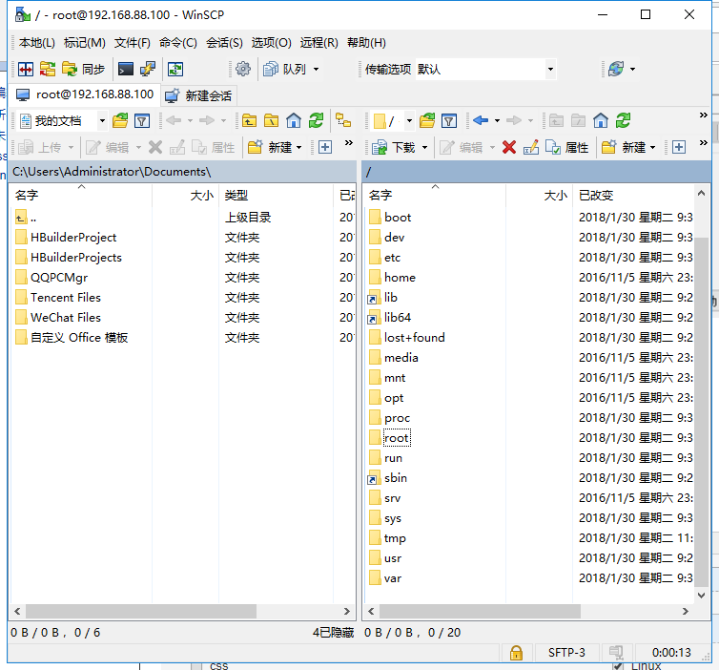This screenshot has height=670, width=719.
Task: Show more remote navigation toolbar items chevron
Action: click(703, 115)
